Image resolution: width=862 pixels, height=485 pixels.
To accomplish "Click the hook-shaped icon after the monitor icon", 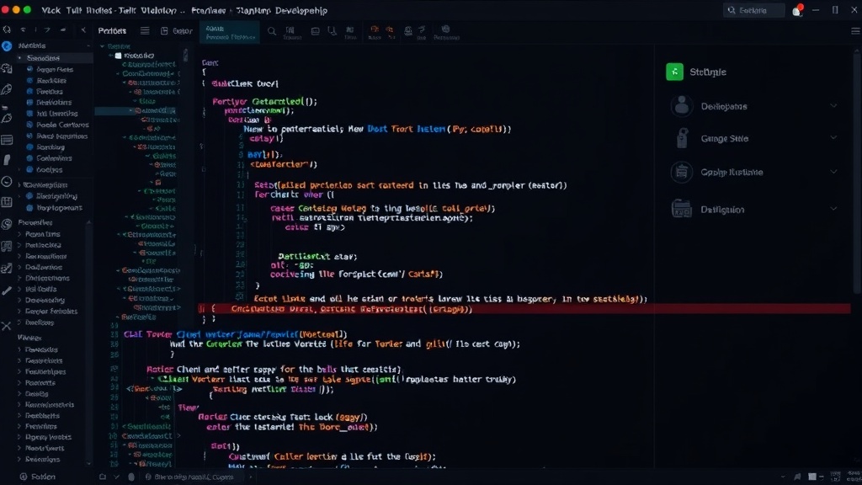I will pos(332,31).
